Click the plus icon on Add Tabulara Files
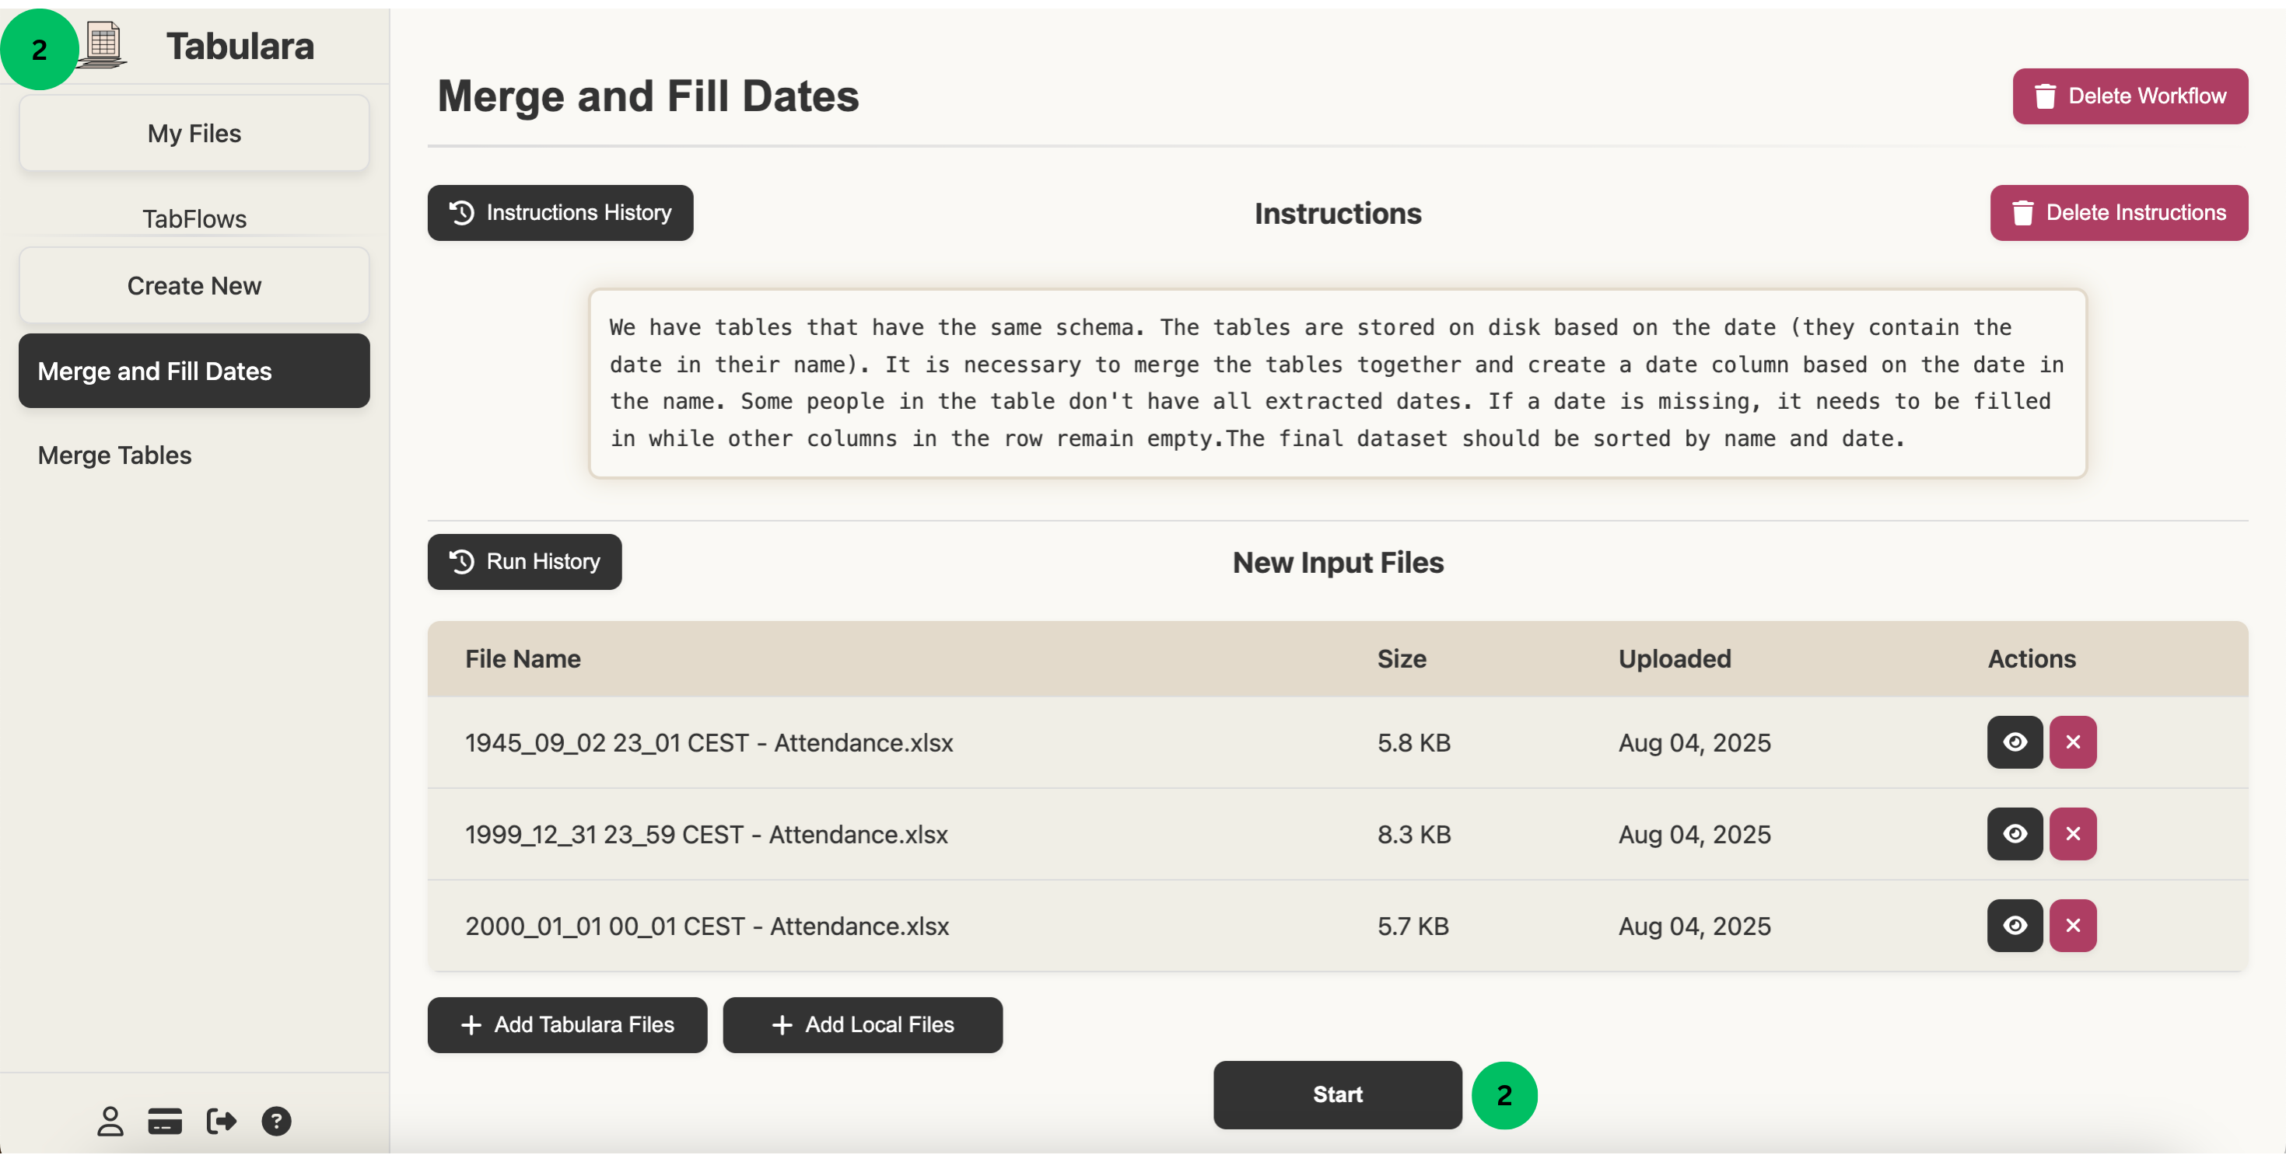The image size is (2286, 1162). coord(471,1024)
